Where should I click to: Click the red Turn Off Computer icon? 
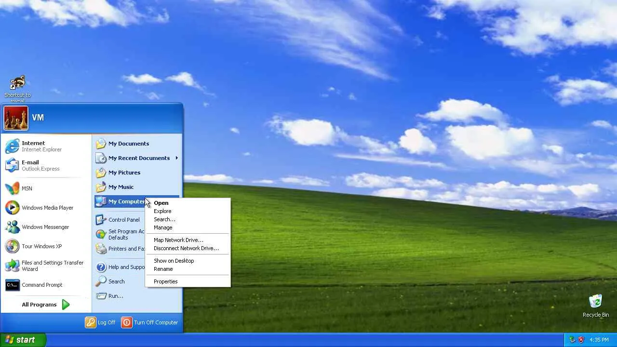pos(127,322)
